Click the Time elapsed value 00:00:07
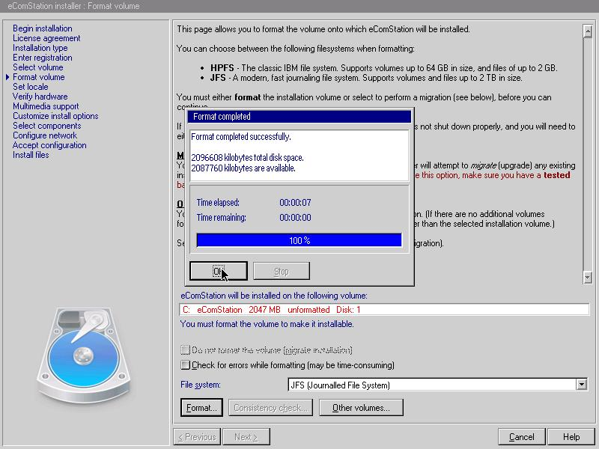The width and height of the screenshot is (599, 449). [295, 202]
